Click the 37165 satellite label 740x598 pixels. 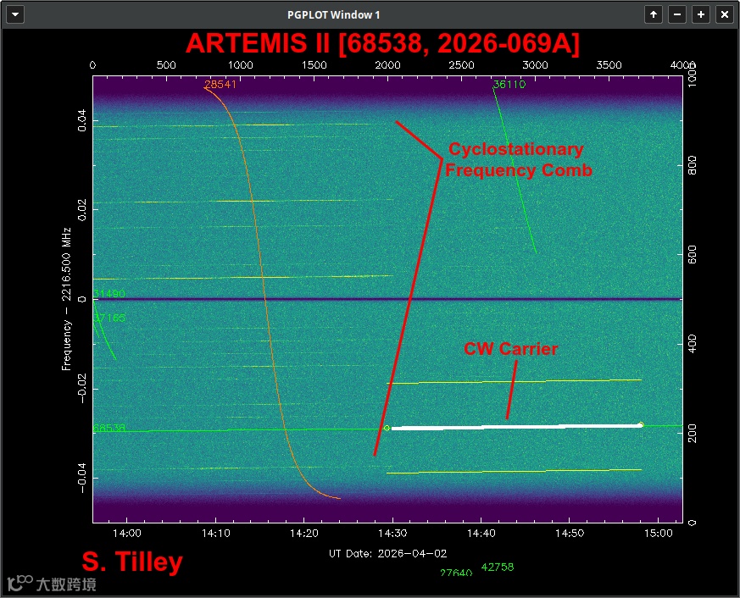pos(109,318)
